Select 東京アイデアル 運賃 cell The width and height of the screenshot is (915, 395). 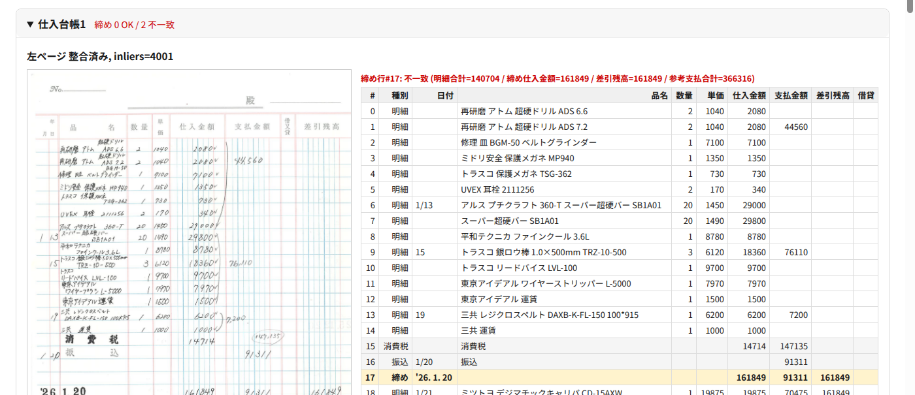565,299
